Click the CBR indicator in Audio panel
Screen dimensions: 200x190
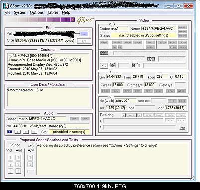[x=74, y=119]
